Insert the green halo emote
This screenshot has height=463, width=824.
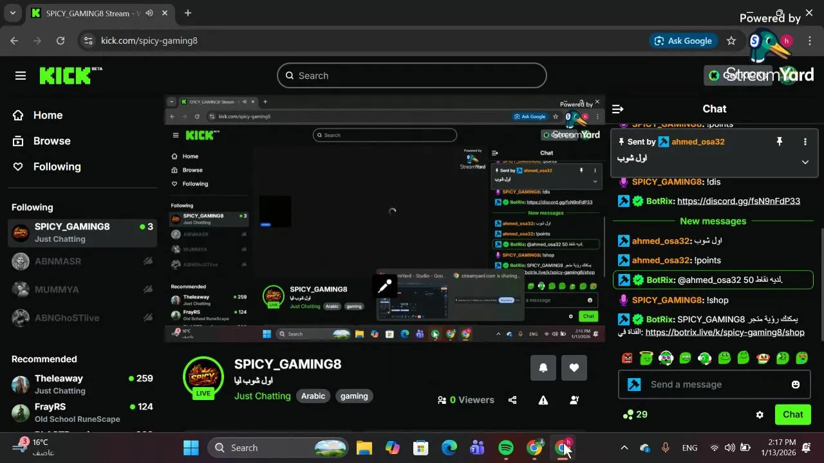[x=646, y=358]
